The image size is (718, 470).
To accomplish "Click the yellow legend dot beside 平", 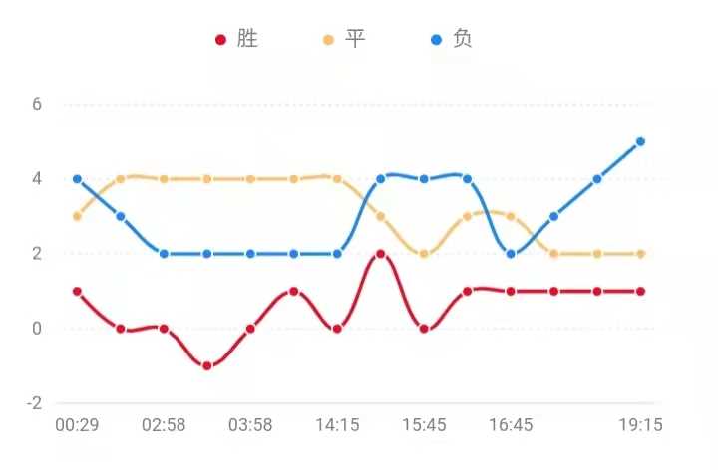I will [x=329, y=41].
